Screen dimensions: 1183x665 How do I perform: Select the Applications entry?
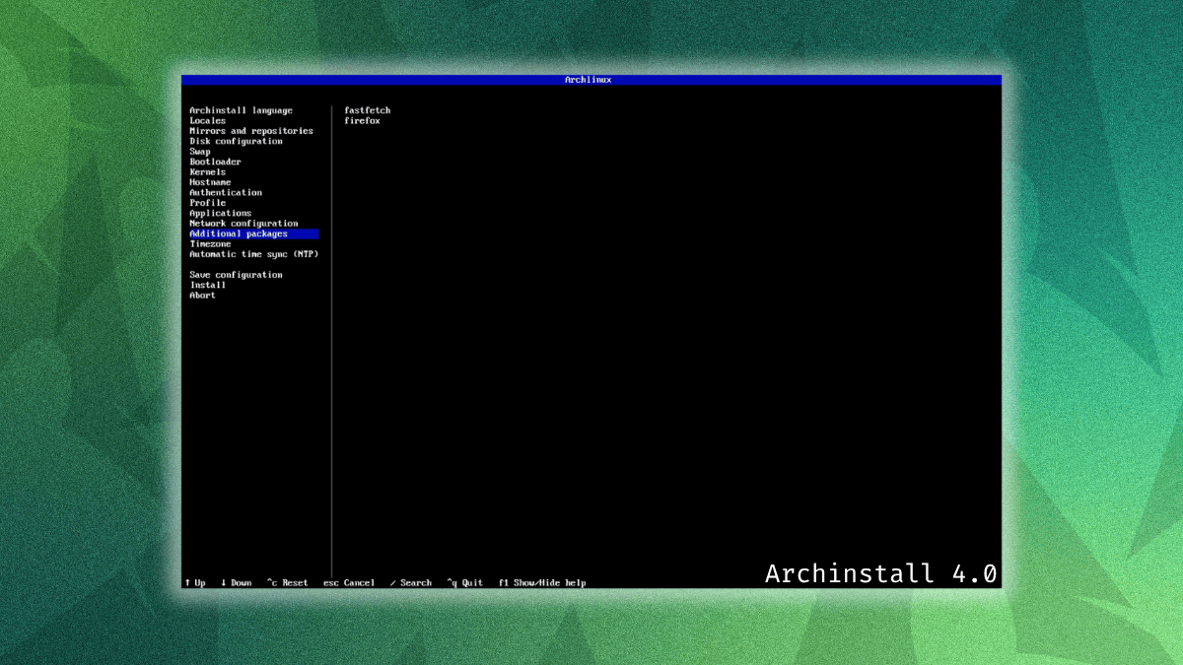click(x=219, y=213)
